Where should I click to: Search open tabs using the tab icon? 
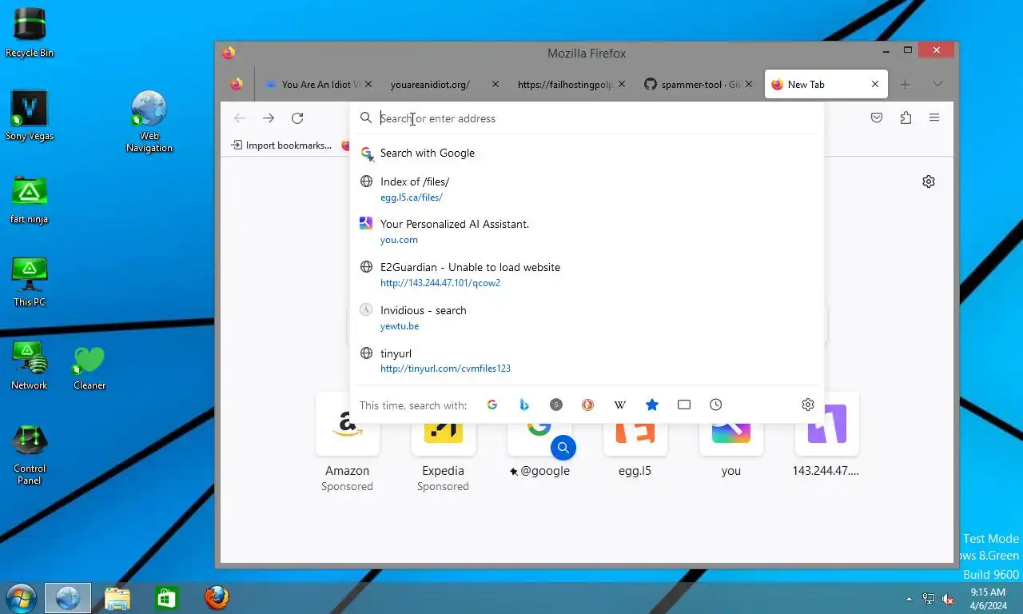coord(684,405)
